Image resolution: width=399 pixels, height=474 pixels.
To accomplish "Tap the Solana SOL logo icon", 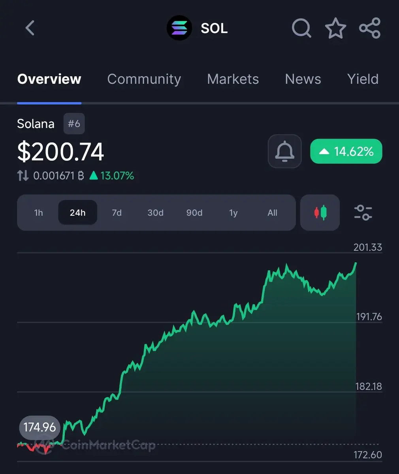I will coord(179,28).
